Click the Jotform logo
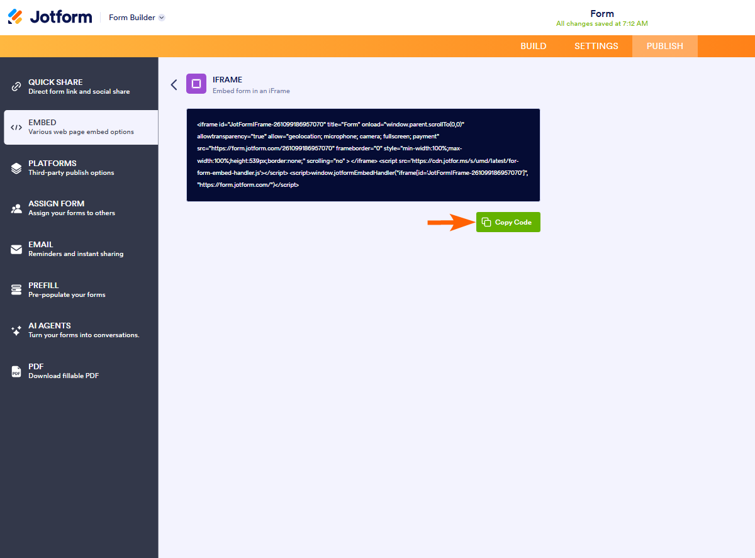The height and width of the screenshot is (558, 755). tap(50, 17)
